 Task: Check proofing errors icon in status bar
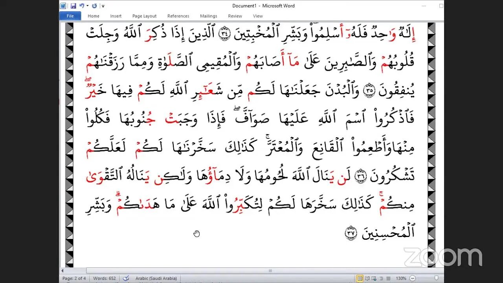tap(126, 278)
